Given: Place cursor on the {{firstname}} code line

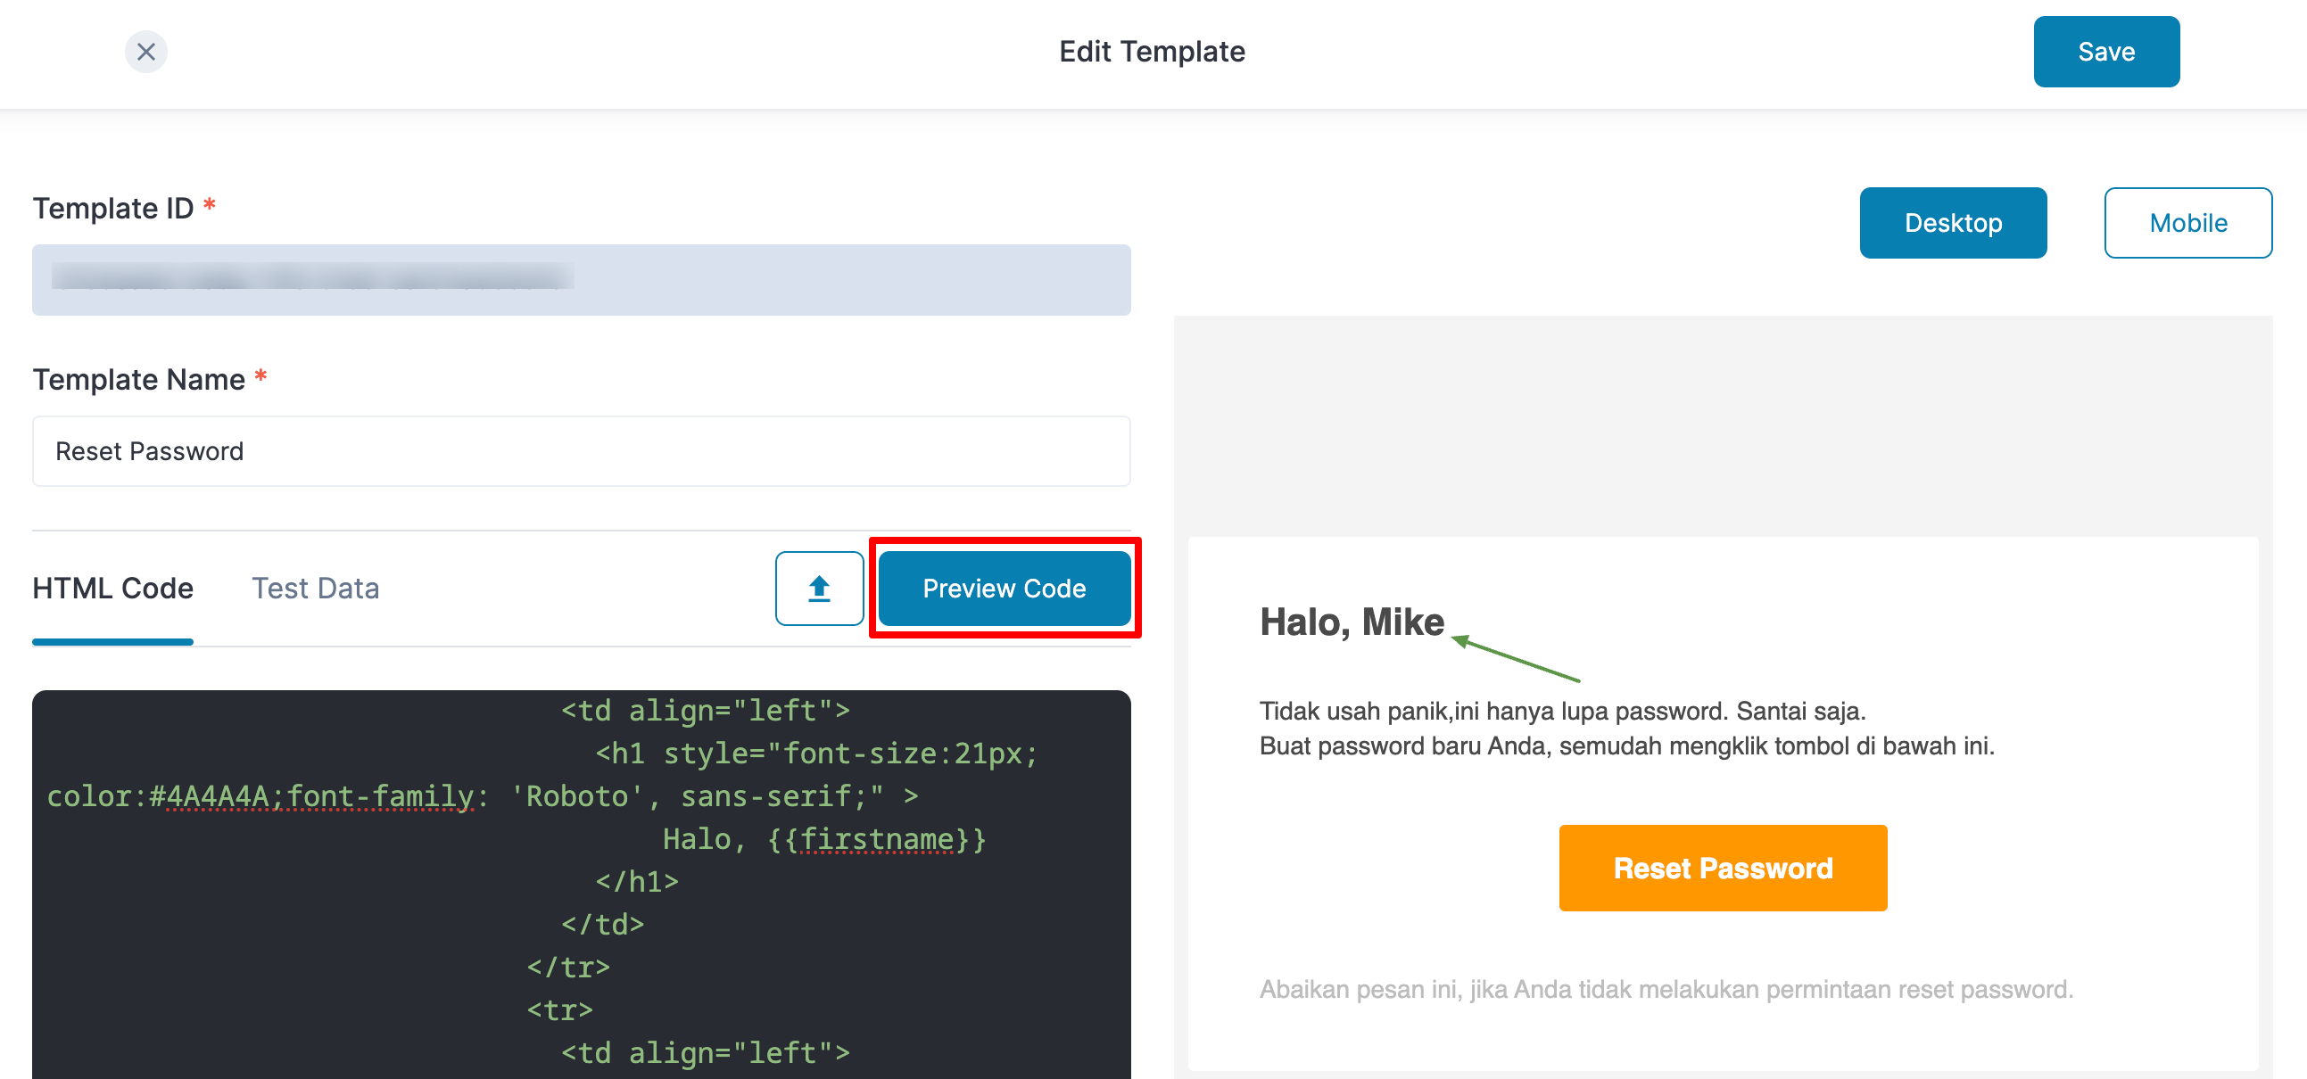Looking at the screenshot, I should pos(823,839).
